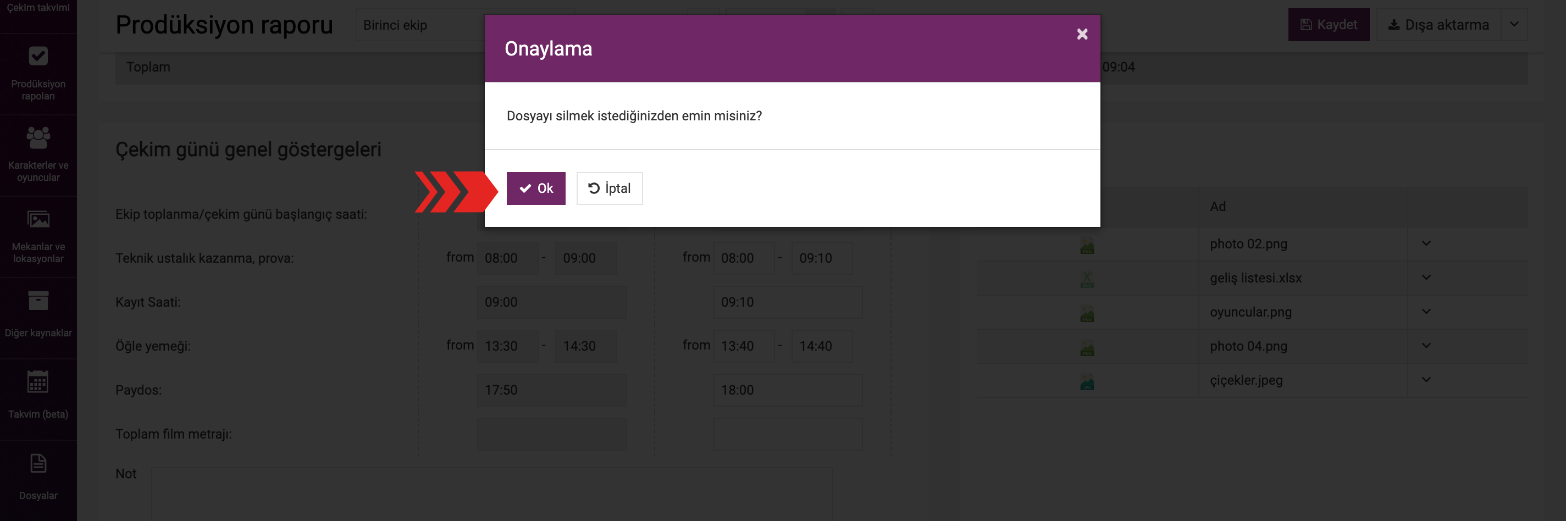Click second Toplam film metrajı field
The height and width of the screenshot is (521, 1566).
(788, 434)
